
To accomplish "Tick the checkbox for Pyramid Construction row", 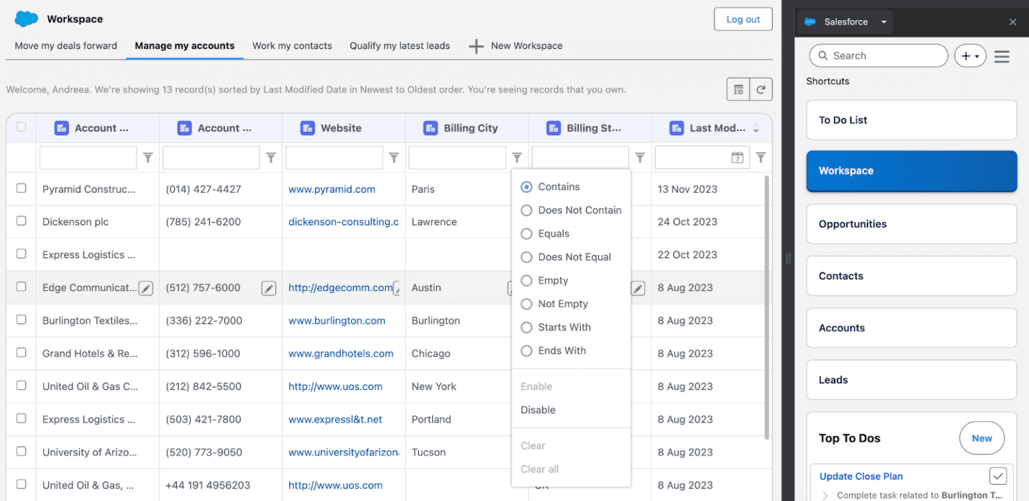I will click(x=21, y=189).
